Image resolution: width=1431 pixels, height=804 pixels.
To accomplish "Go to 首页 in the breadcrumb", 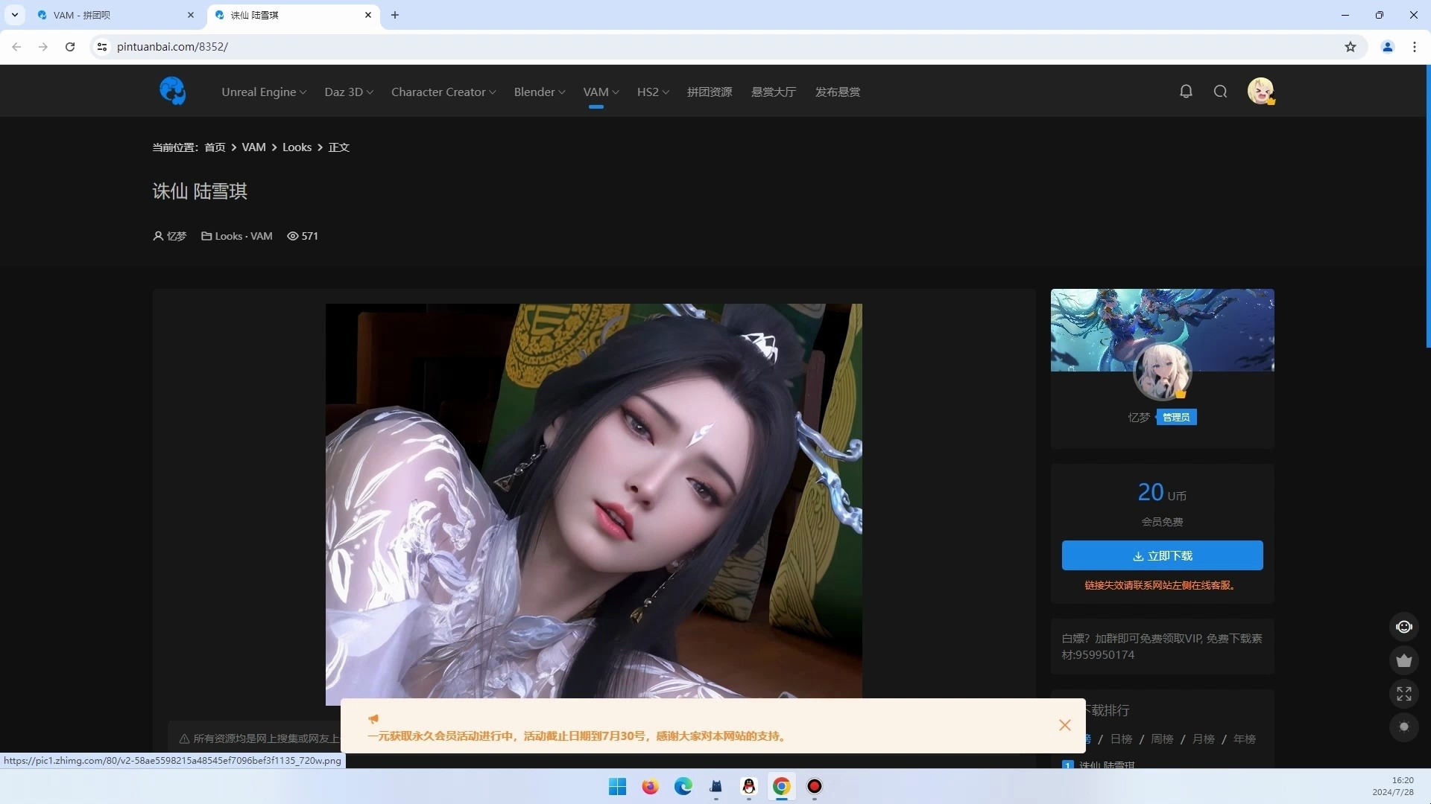I will pyautogui.click(x=215, y=147).
